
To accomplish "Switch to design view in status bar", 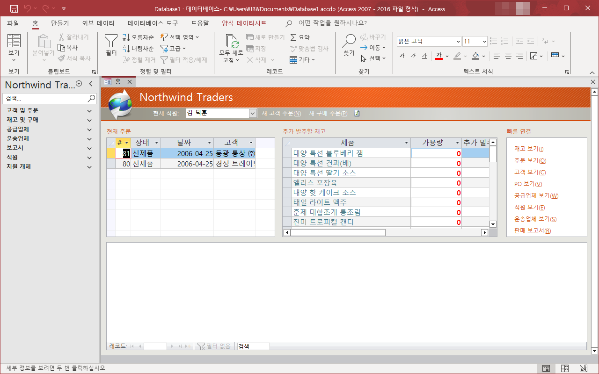I will 584,368.
